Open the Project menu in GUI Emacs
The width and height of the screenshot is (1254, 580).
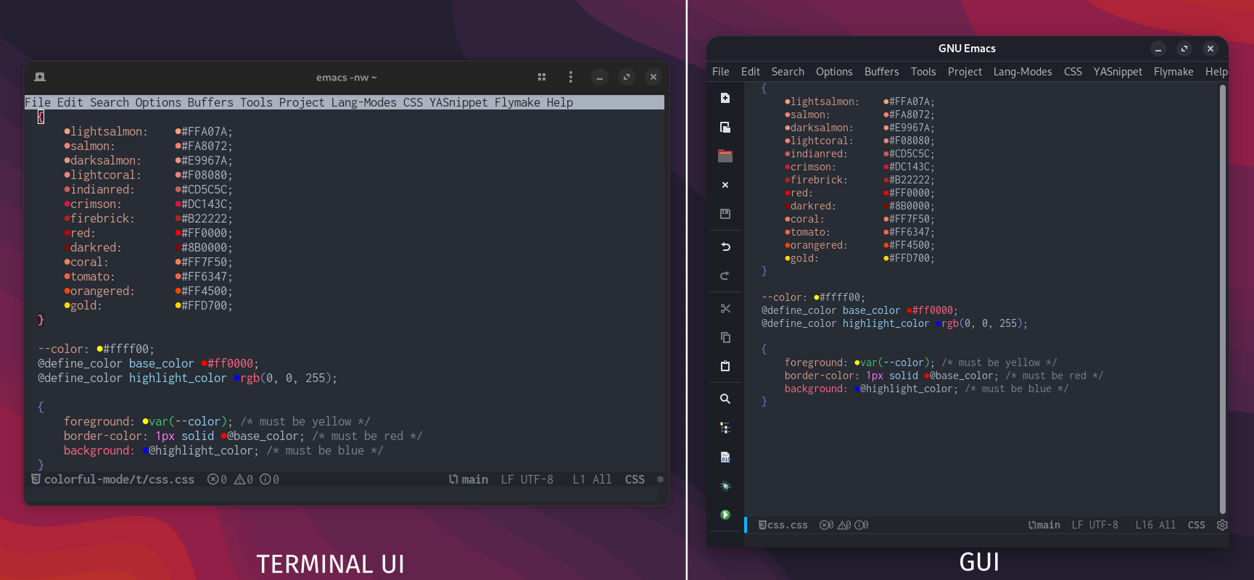tap(965, 72)
